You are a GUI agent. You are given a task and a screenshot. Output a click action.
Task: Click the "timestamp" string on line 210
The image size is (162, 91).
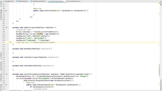(x=31, y=40)
